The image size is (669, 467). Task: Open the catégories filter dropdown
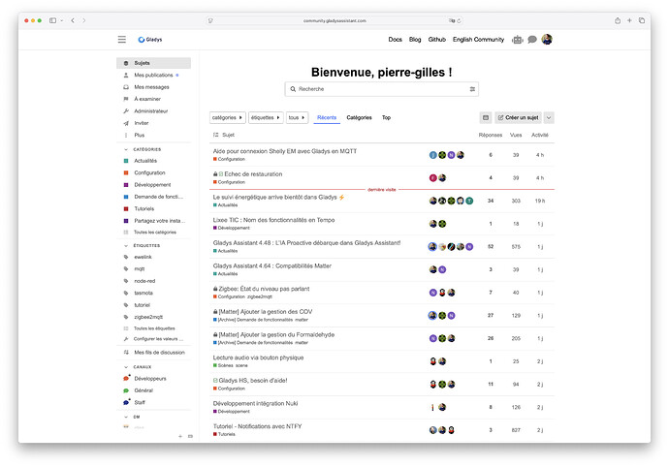click(x=228, y=117)
